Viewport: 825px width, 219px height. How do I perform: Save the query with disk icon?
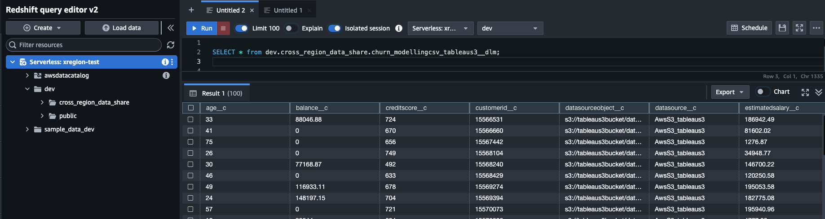click(x=782, y=28)
